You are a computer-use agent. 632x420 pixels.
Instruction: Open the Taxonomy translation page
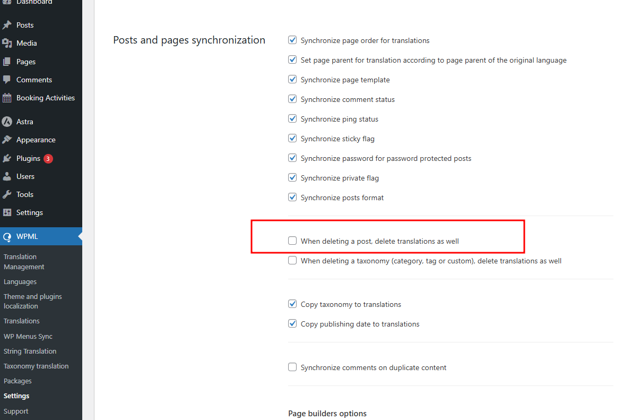pos(36,366)
